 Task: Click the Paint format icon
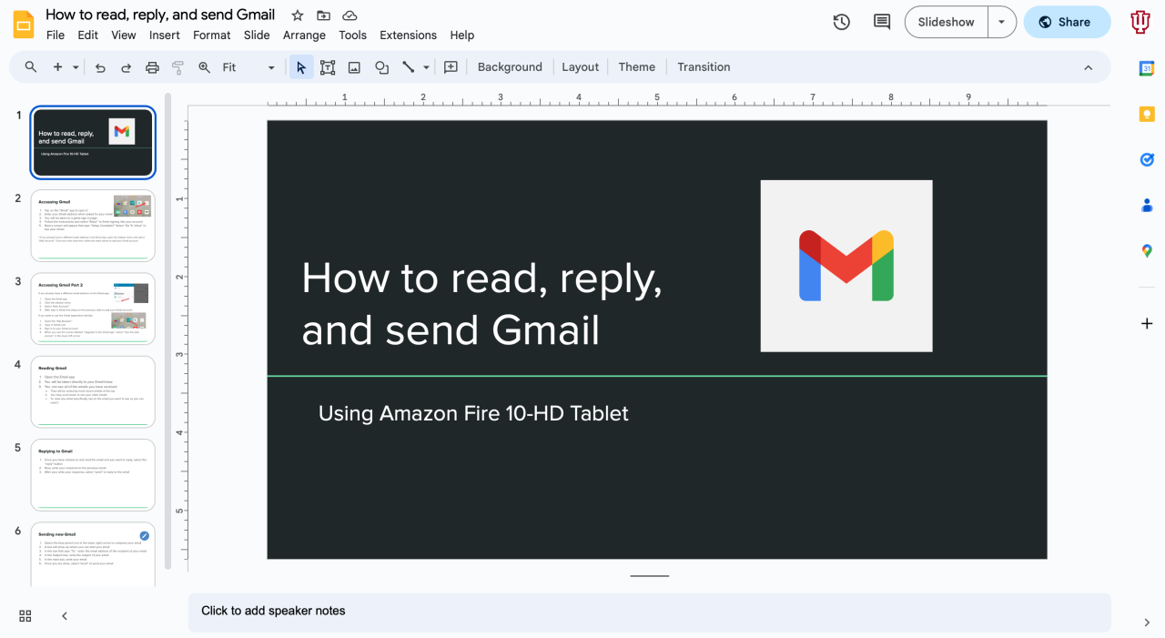click(178, 67)
